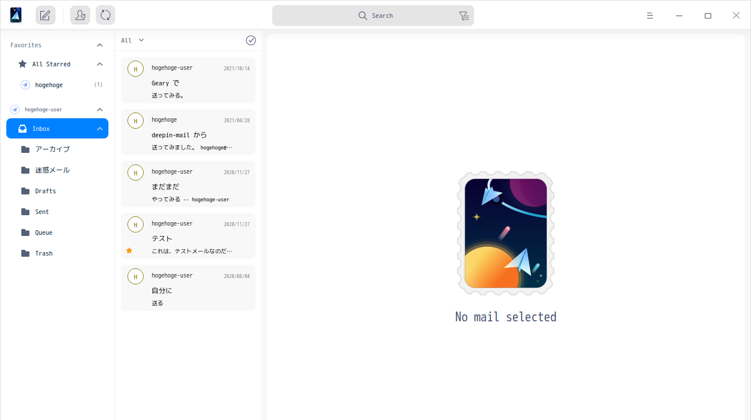Open the Drafts folder
This screenshot has height=420, width=751.
point(57,191)
